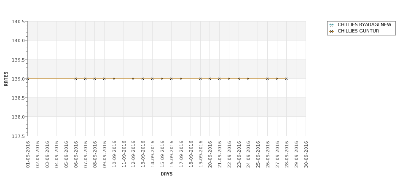Click the RATES axis title
This screenshot has width=411, height=181.
6,79
